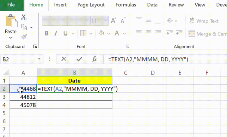Click the Borders icon
227x137 pixels.
83,33
